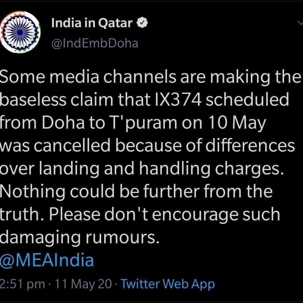
Task: Visit the @IndEmbDoha handle
Action: (95, 43)
